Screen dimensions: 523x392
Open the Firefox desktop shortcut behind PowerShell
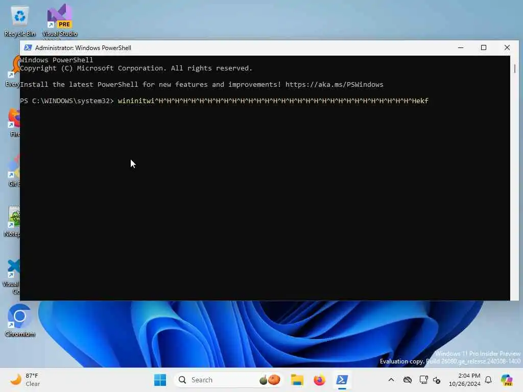tap(14, 122)
